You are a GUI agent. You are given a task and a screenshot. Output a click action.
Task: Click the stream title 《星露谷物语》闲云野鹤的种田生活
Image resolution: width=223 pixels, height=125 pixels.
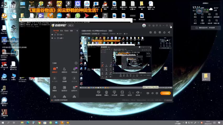click(94, 31)
